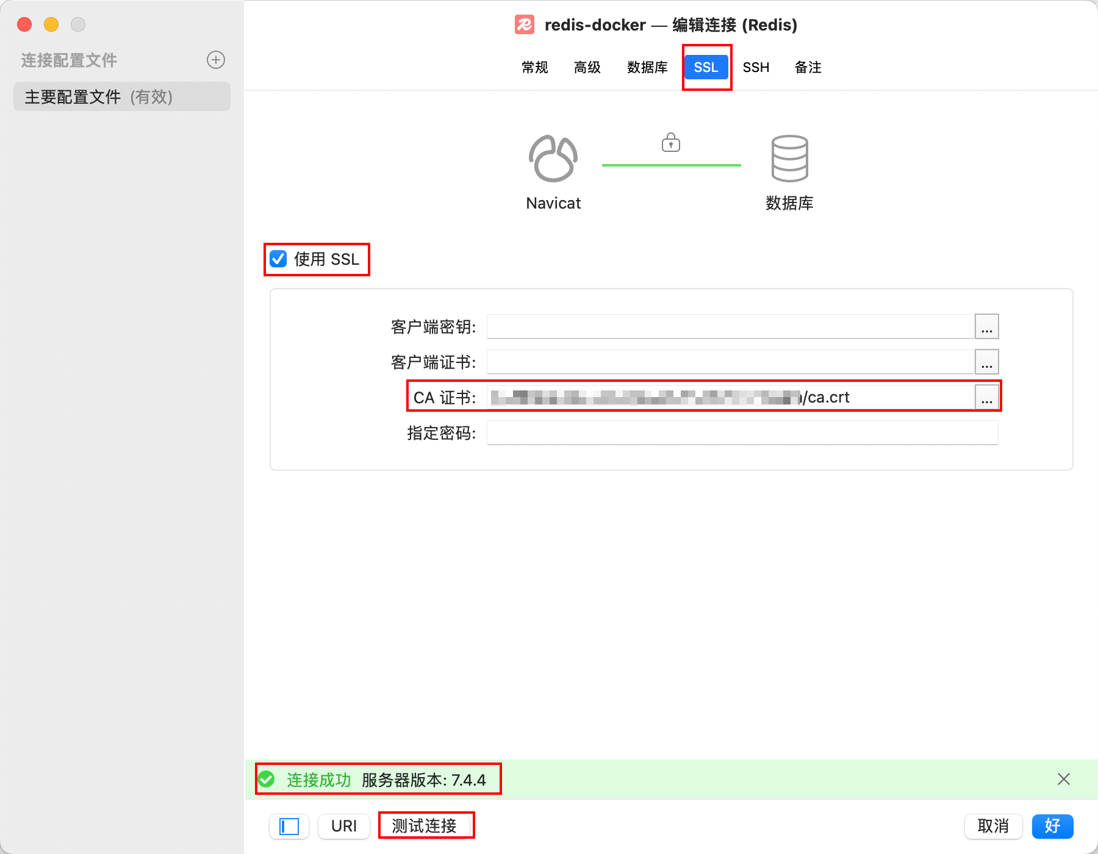Click the Redis app icon in title

pos(525,24)
